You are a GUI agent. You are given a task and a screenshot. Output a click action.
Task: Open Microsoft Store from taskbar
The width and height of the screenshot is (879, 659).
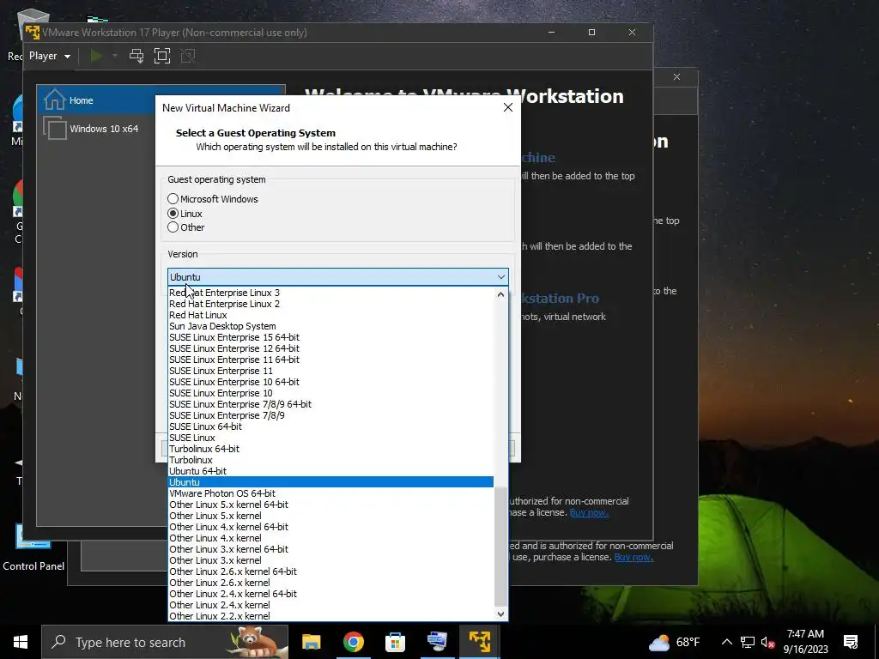pyautogui.click(x=395, y=642)
